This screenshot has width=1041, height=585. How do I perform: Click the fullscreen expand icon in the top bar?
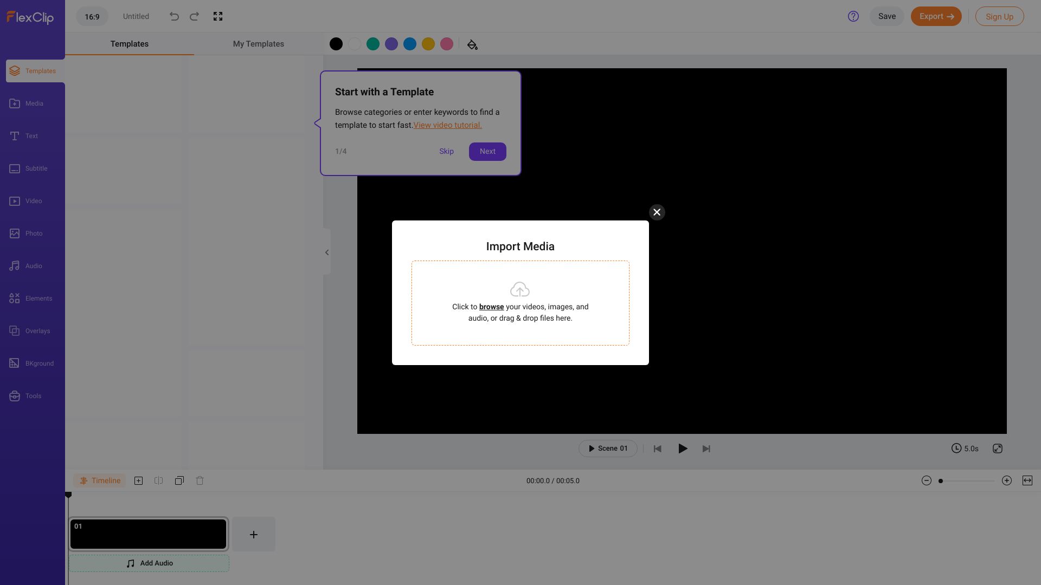point(218,16)
